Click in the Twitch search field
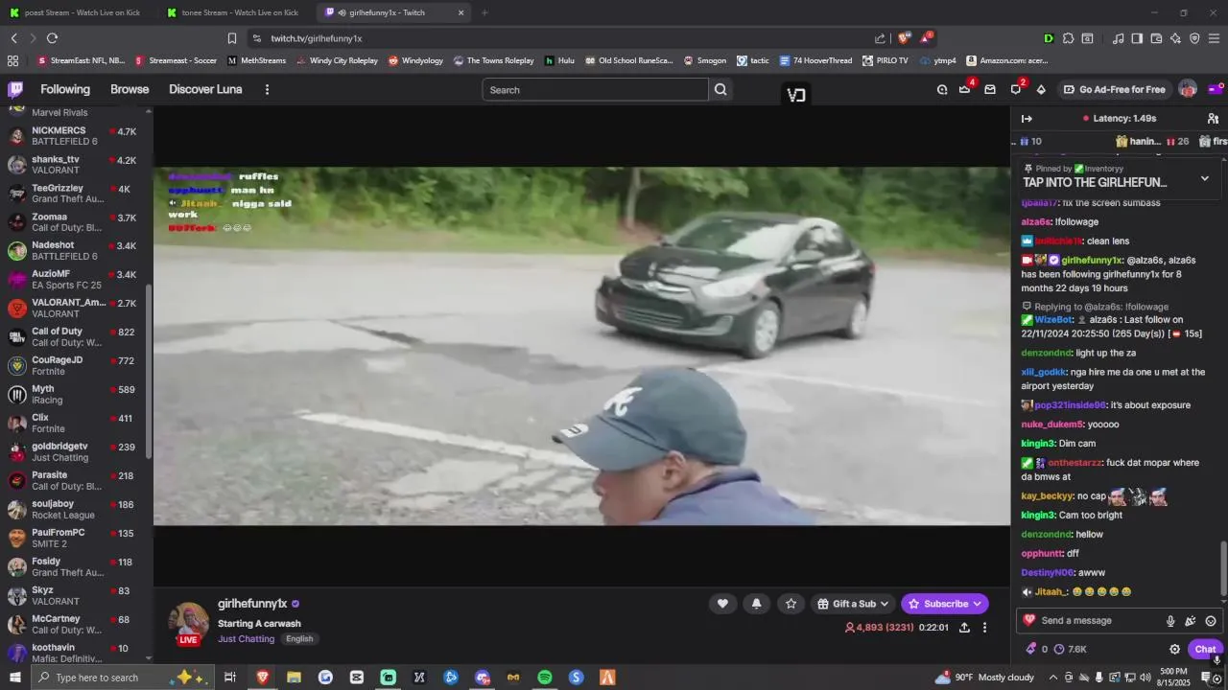 click(595, 89)
